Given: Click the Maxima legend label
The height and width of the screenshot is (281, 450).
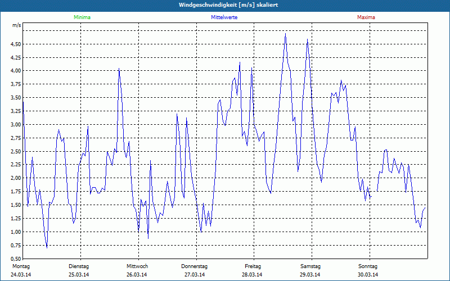Looking at the screenshot, I should (x=366, y=17).
